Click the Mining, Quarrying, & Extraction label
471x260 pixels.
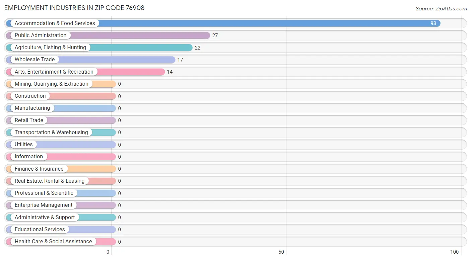[x=52, y=84]
